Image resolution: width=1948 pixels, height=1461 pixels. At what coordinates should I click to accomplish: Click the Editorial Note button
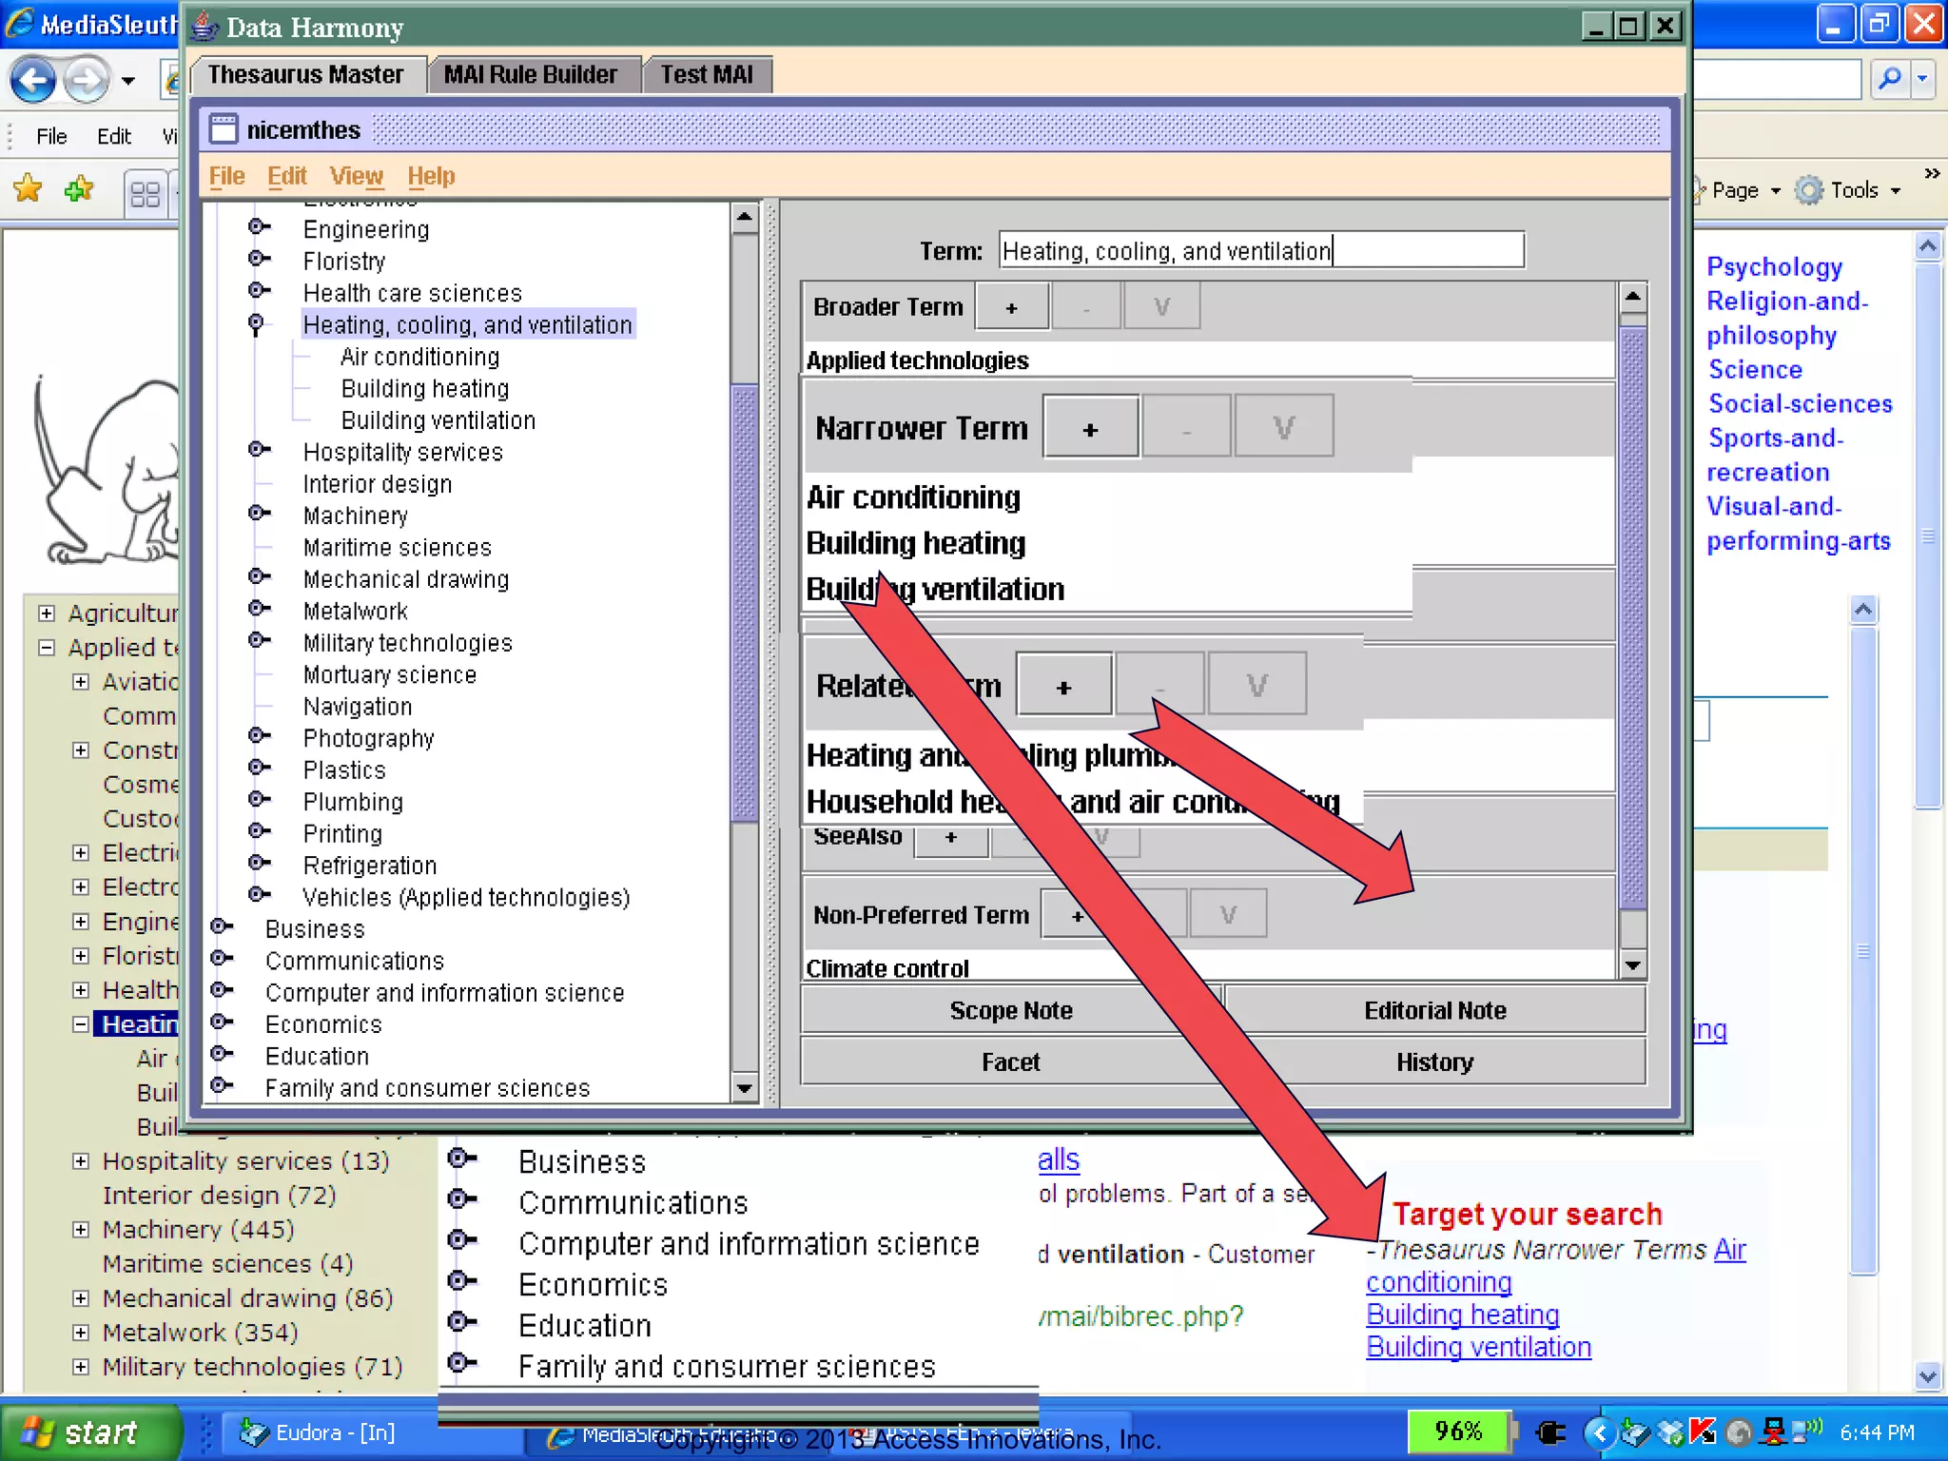click(1434, 1010)
